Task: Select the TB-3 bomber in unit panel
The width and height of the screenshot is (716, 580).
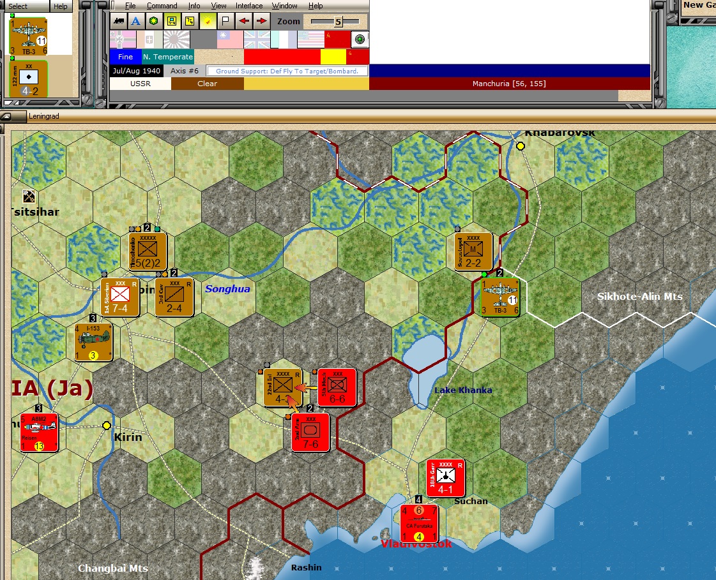Action: click(28, 36)
